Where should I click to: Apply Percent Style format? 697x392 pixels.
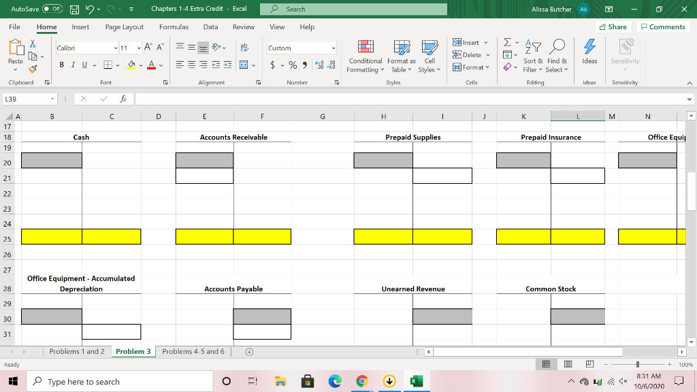coord(293,65)
